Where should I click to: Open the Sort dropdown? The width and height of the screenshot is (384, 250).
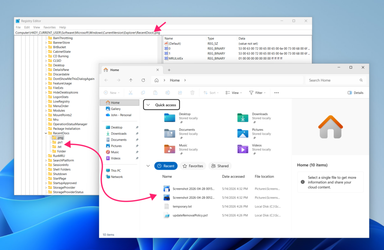[x=211, y=93]
